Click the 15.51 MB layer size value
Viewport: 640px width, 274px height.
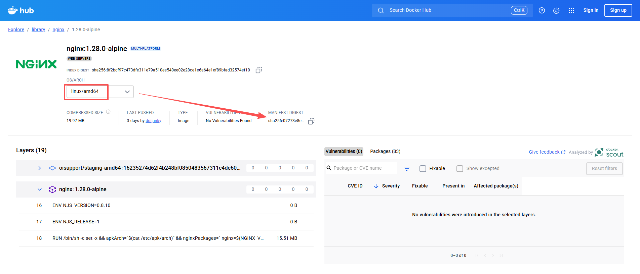tap(287, 238)
